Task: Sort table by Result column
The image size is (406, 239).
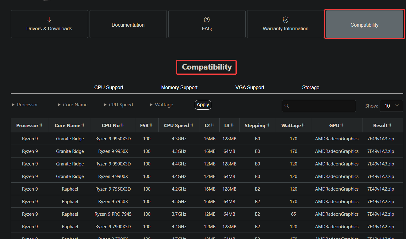Action: pyautogui.click(x=383, y=125)
